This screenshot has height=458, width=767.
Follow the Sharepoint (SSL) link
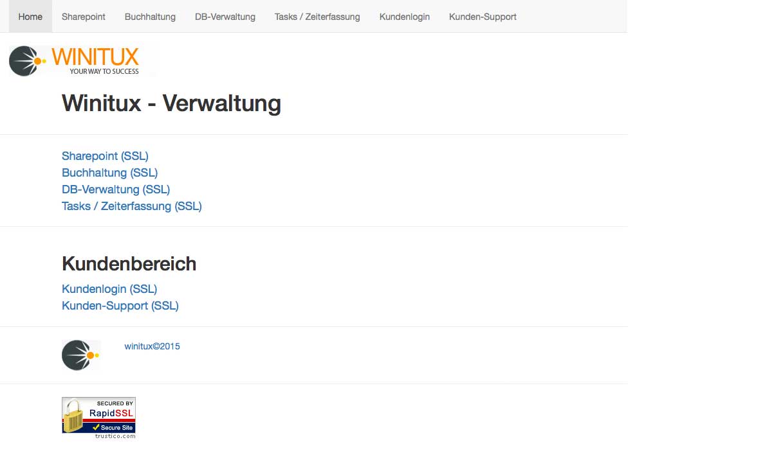(105, 155)
